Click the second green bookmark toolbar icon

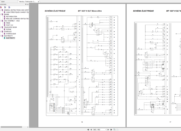[5, 7]
